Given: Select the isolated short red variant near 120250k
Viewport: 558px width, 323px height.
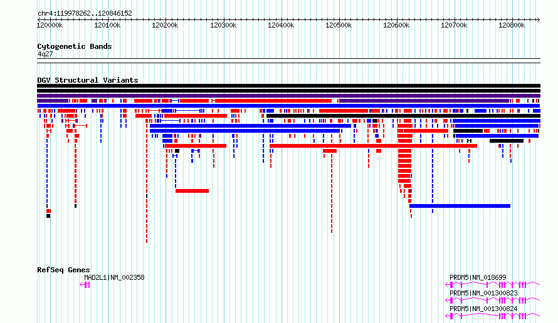Looking at the screenshot, I should click(x=192, y=191).
